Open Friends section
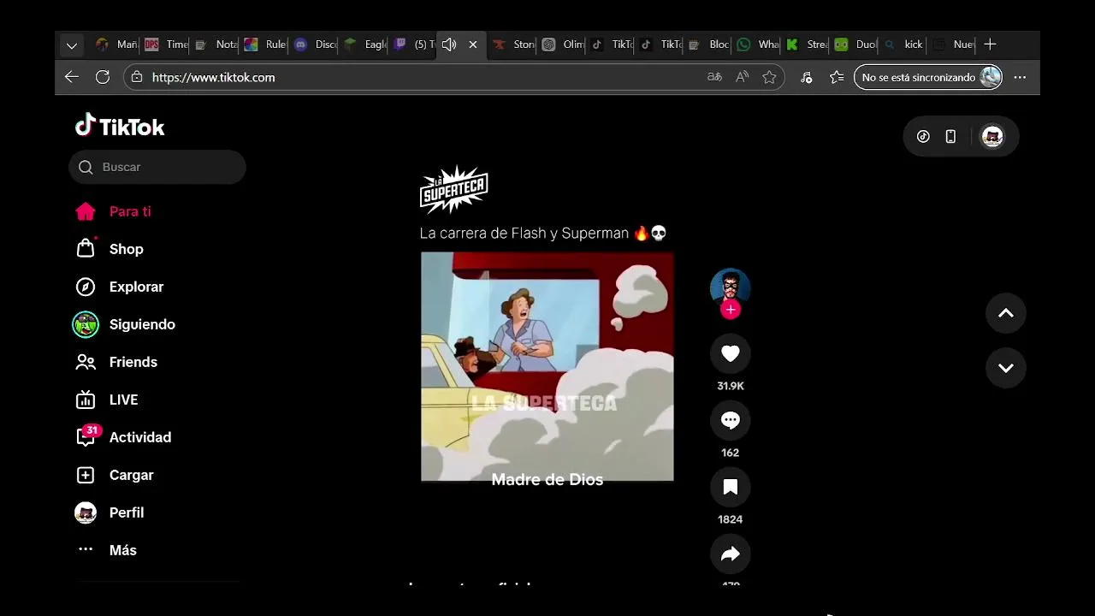The width and height of the screenshot is (1095, 616). pos(133,362)
